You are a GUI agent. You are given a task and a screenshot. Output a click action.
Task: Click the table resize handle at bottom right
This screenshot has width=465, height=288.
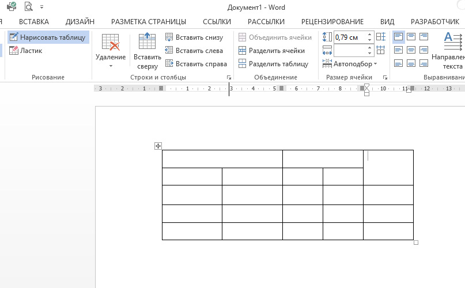point(416,242)
